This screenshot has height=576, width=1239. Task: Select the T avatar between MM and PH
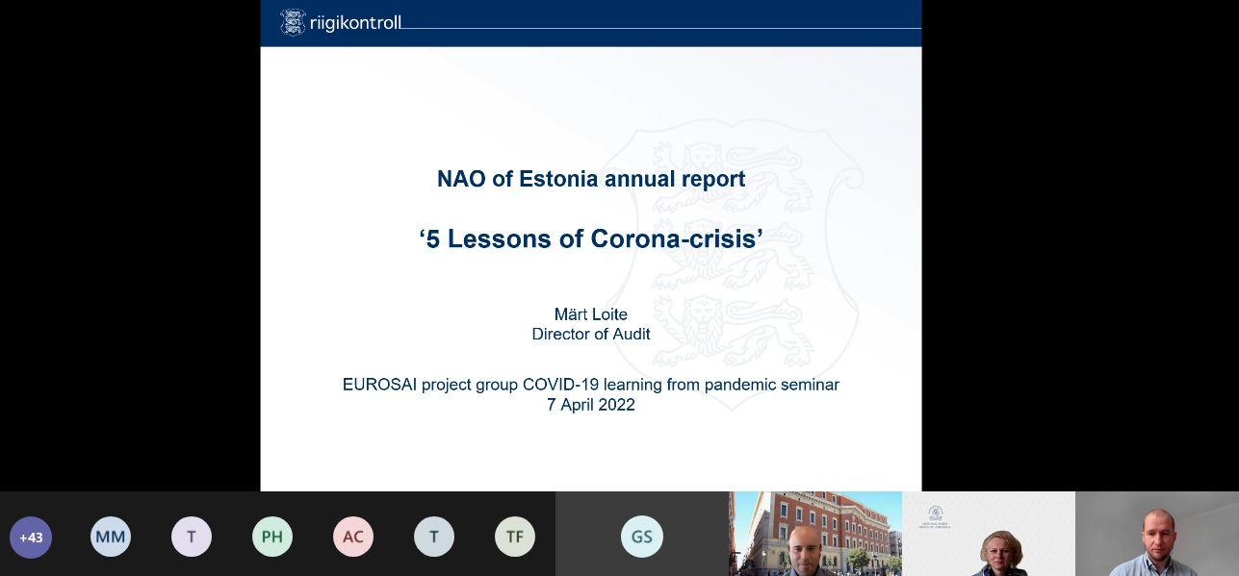tap(192, 537)
